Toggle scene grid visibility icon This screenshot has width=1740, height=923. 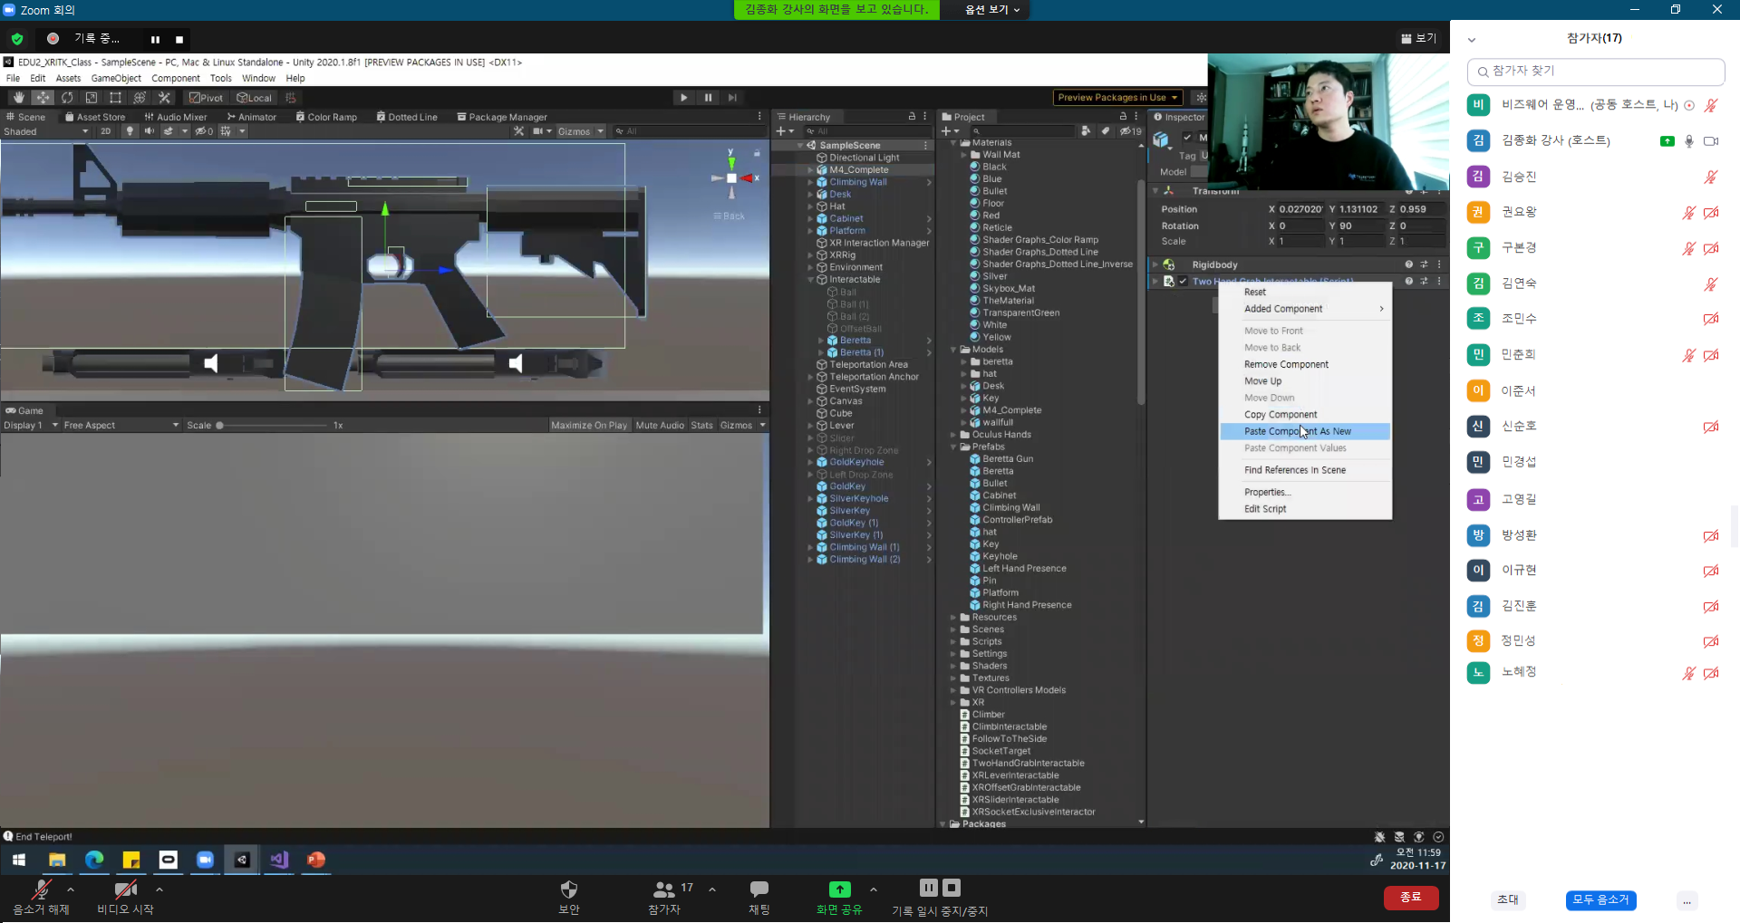pos(226,131)
